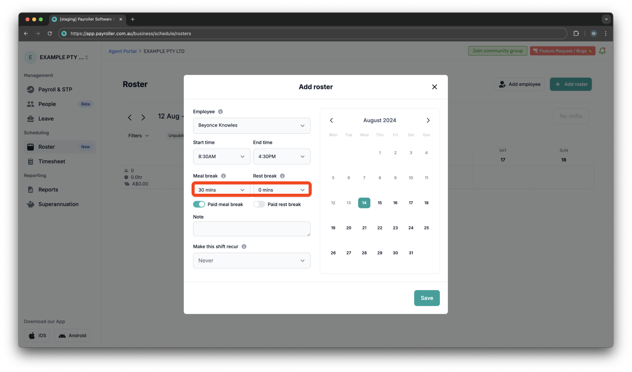Expand the browser tab search dropdown
This screenshot has width=632, height=372.
click(606, 19)
